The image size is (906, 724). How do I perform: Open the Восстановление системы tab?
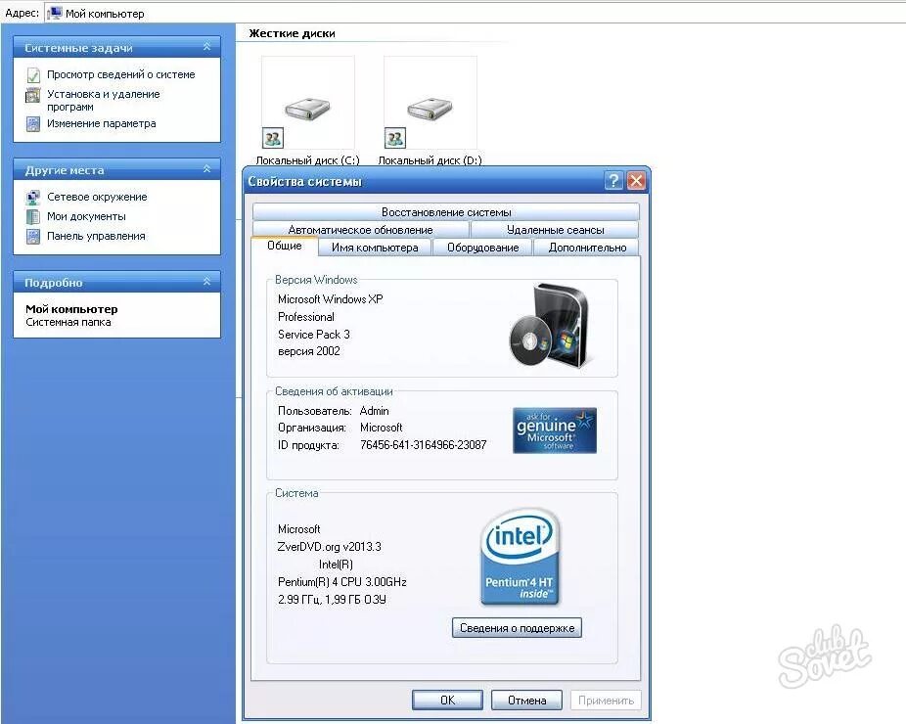(446, 212)
